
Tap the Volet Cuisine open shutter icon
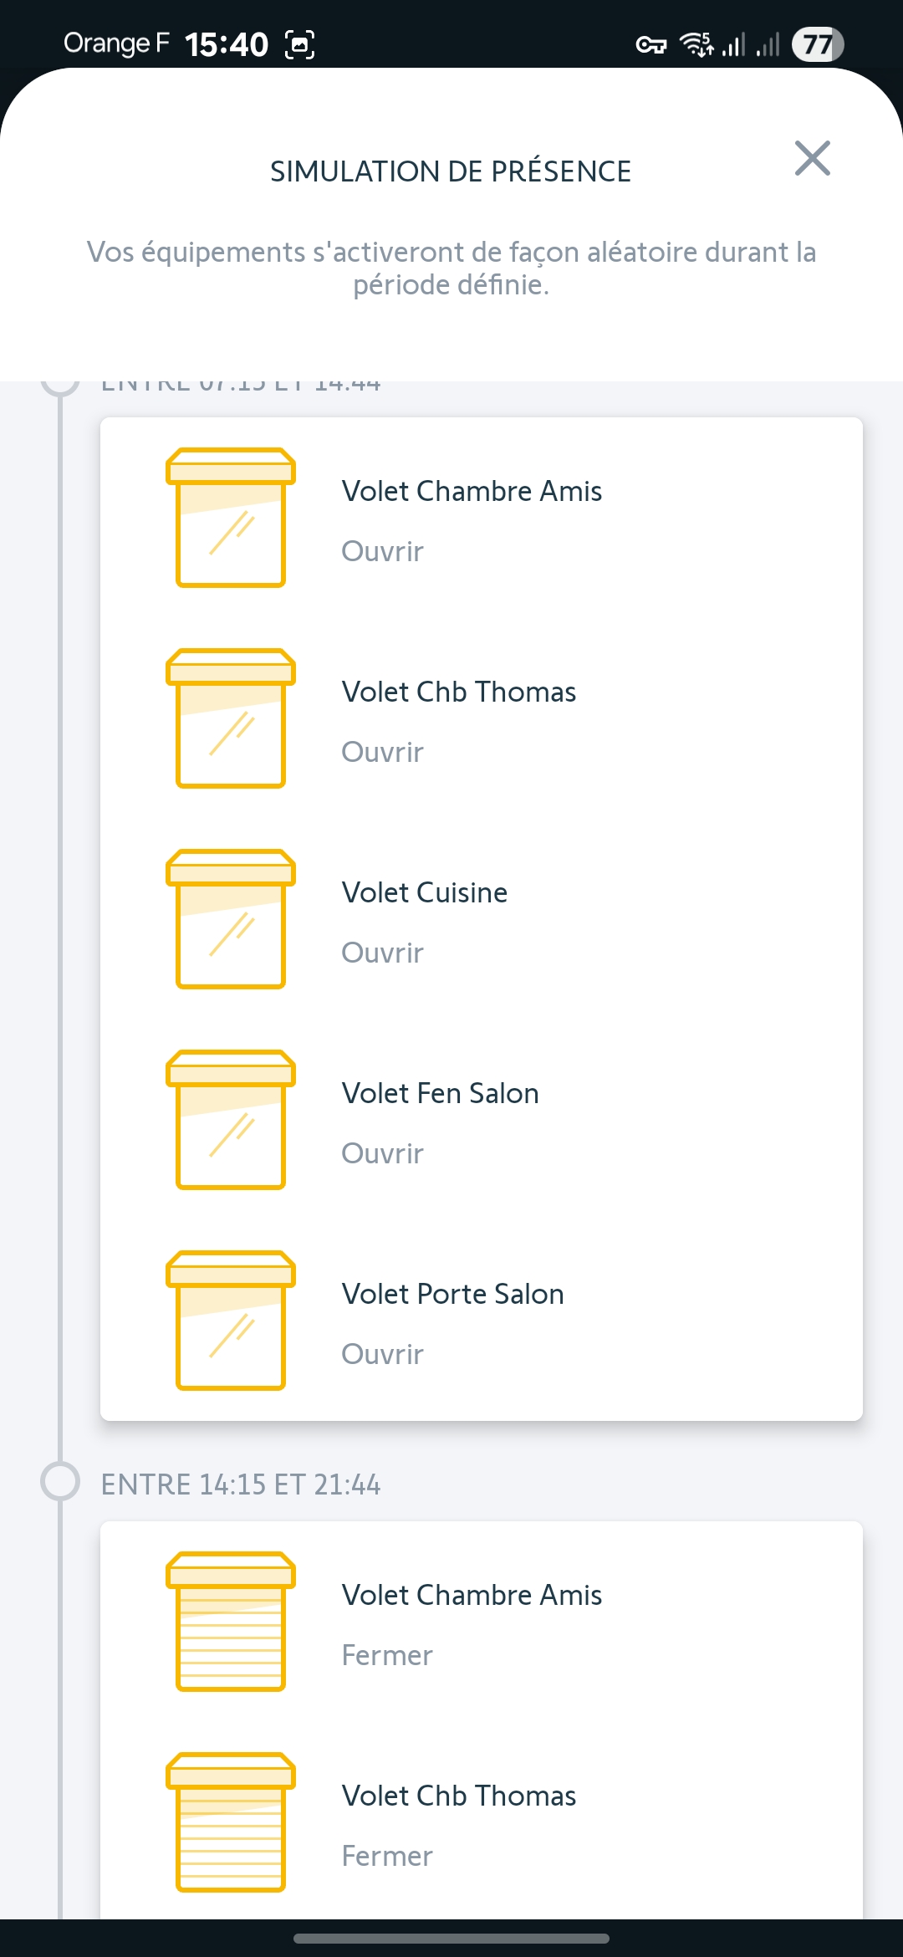(231, 919)
